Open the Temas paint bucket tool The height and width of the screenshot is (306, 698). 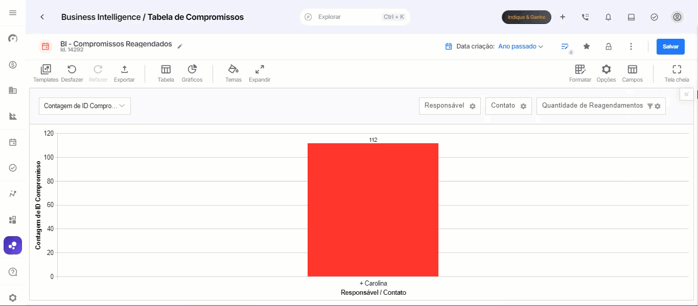coord(233,69)
